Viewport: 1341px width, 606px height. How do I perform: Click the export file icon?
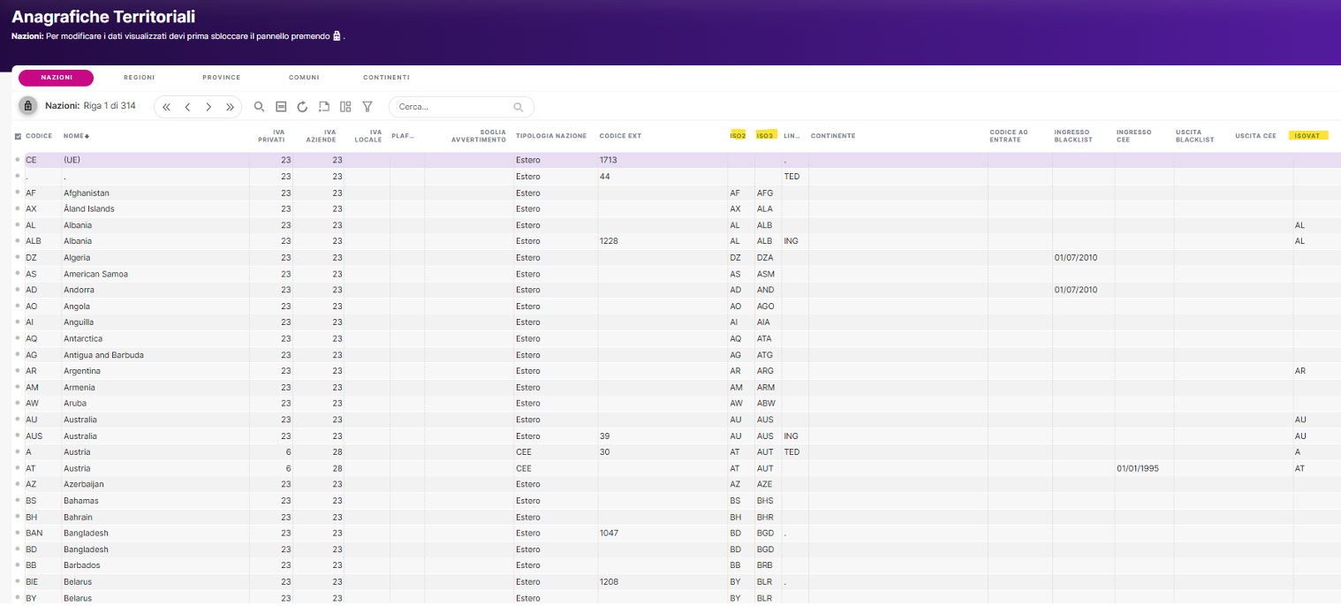pos(324,107)
